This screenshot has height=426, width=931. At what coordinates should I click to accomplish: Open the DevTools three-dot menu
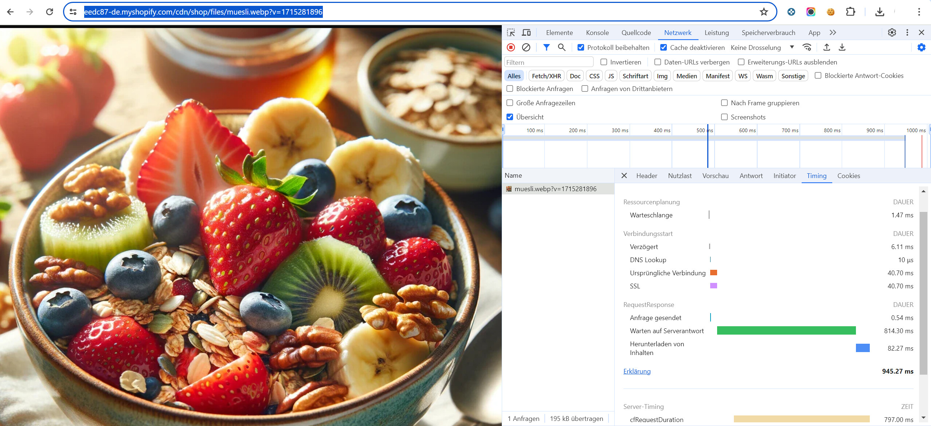click(x=907, y=33)
